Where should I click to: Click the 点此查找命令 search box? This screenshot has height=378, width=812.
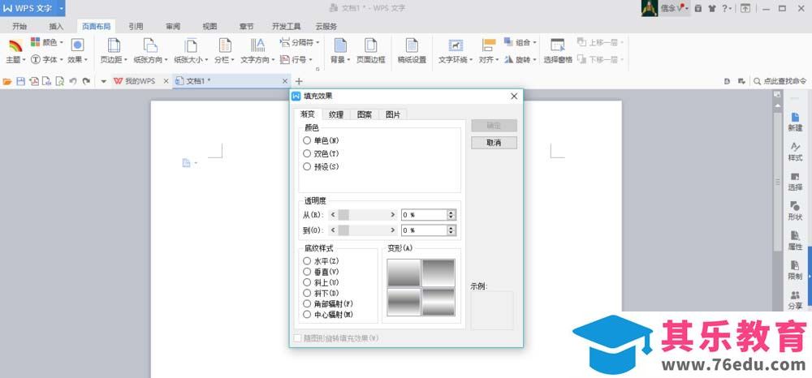point(780,81)
